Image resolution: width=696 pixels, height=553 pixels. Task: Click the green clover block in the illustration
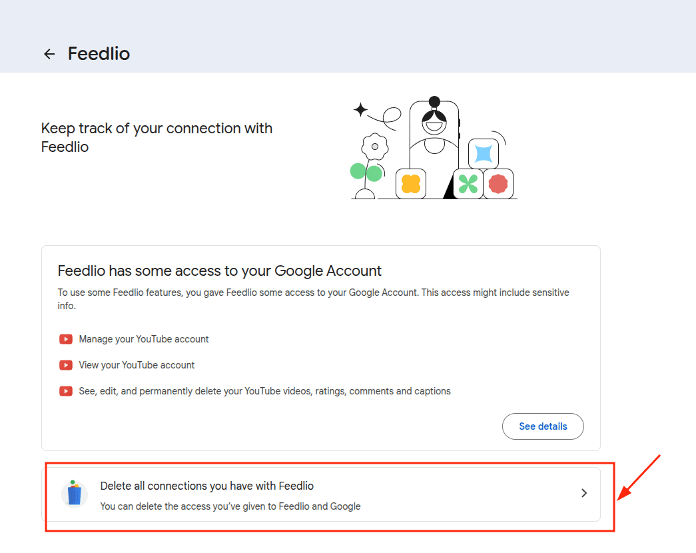click(x=468, y=184)
